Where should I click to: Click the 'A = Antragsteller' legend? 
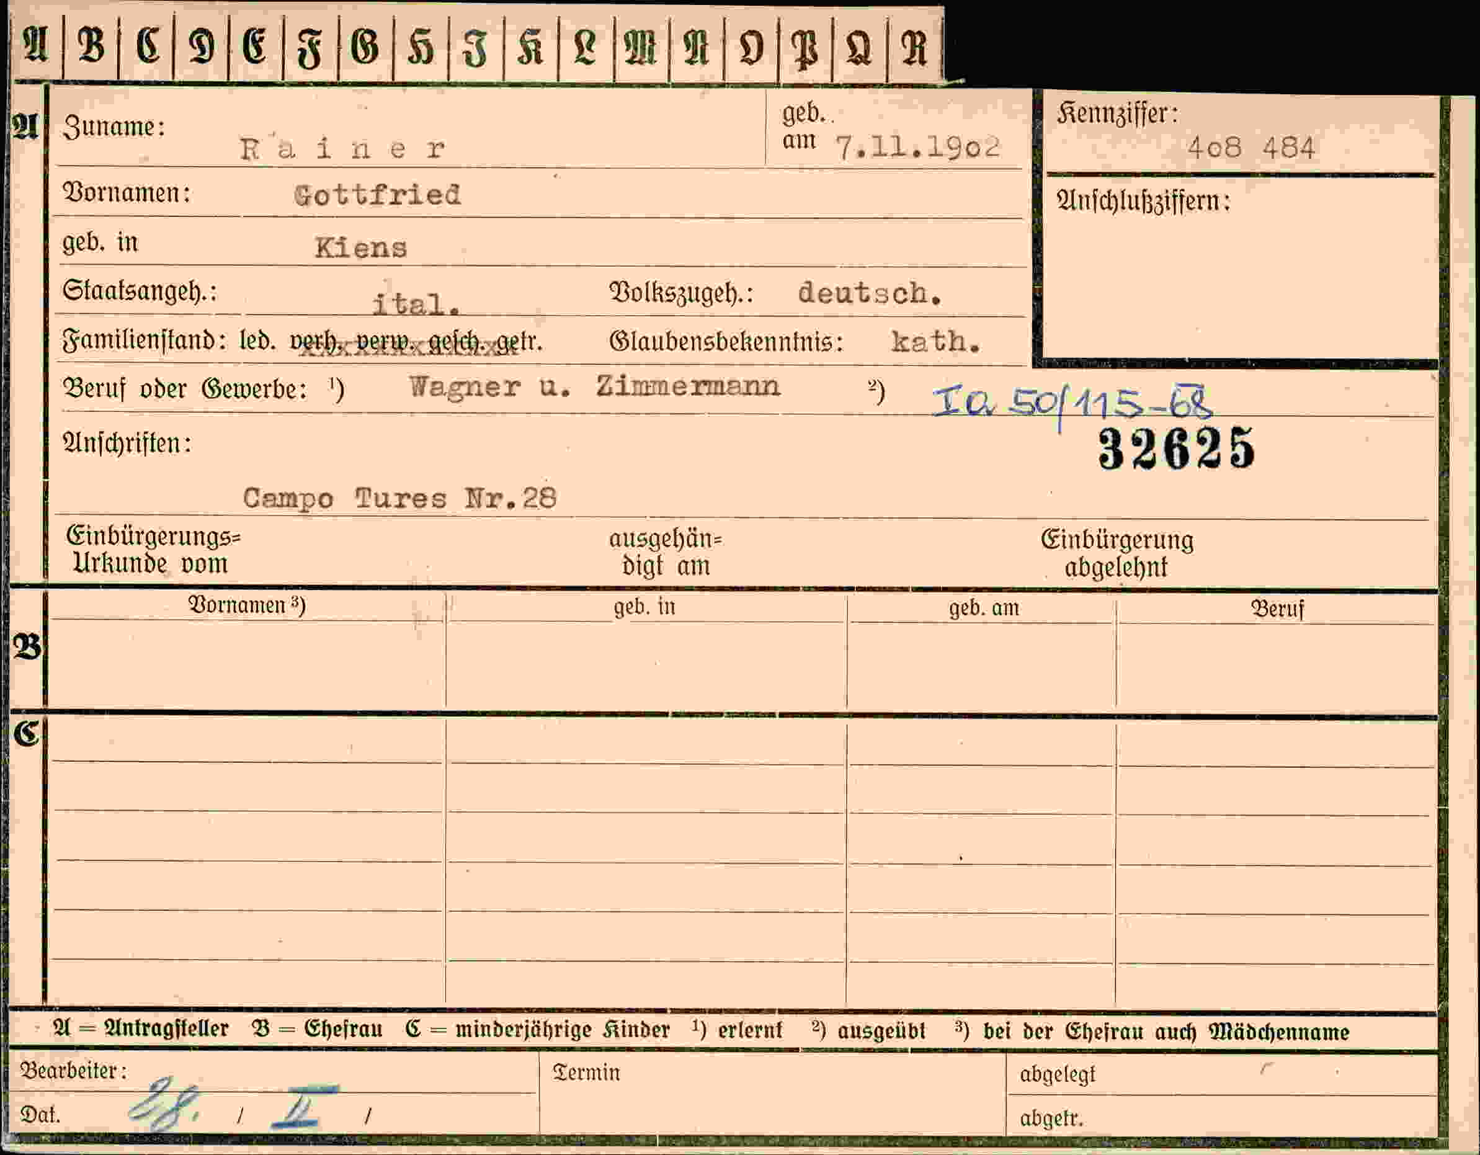(141, 1029)
